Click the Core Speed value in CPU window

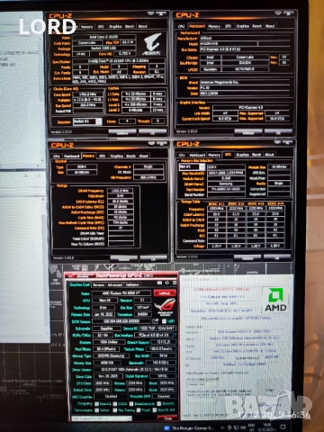coord(87,94)
